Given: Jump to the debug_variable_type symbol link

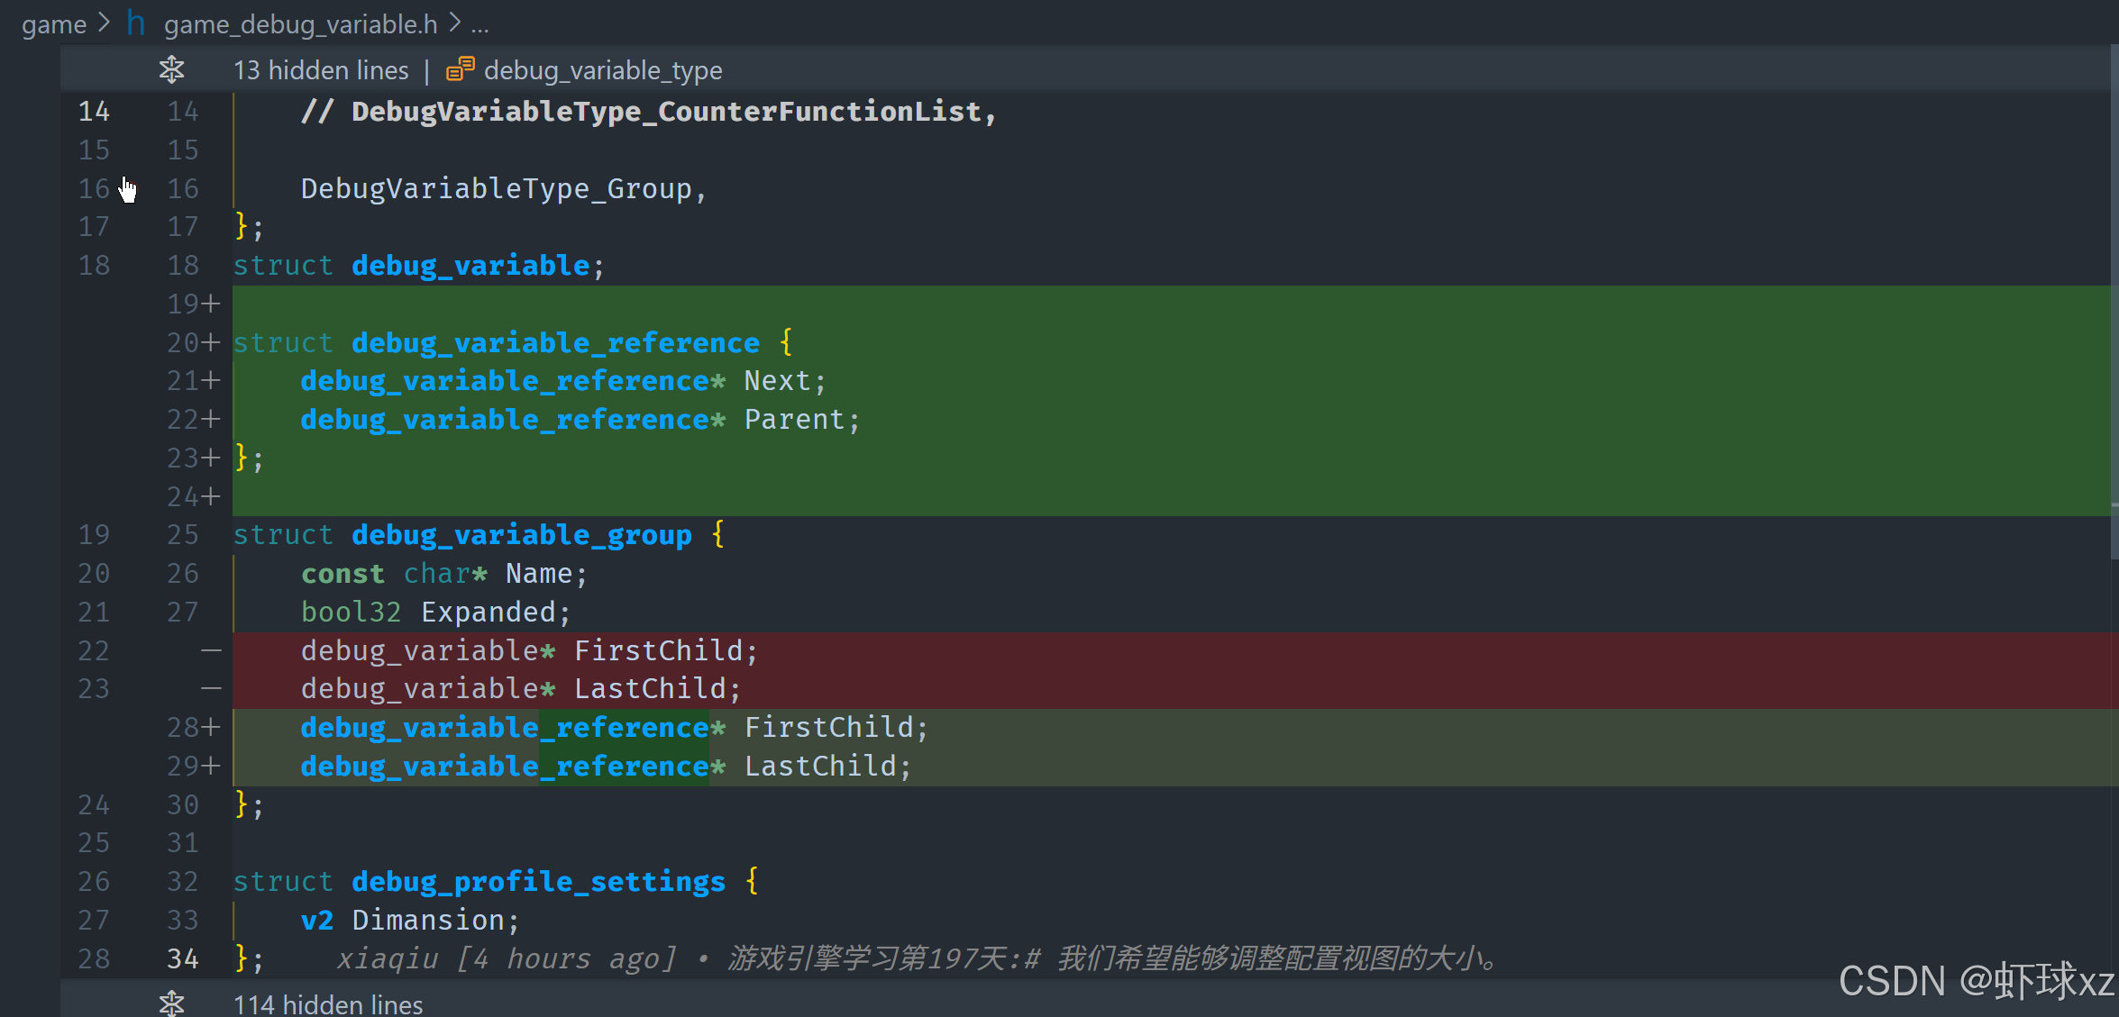Looking at the screenshot, I should coord(602,69).
